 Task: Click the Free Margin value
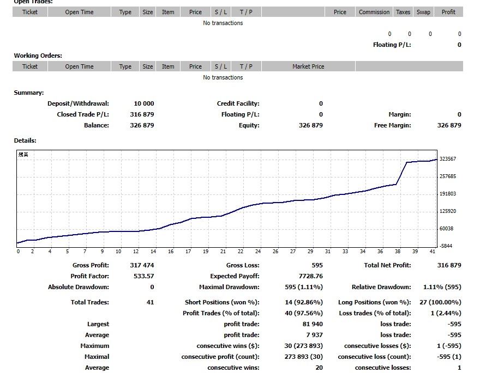(449, 125)
